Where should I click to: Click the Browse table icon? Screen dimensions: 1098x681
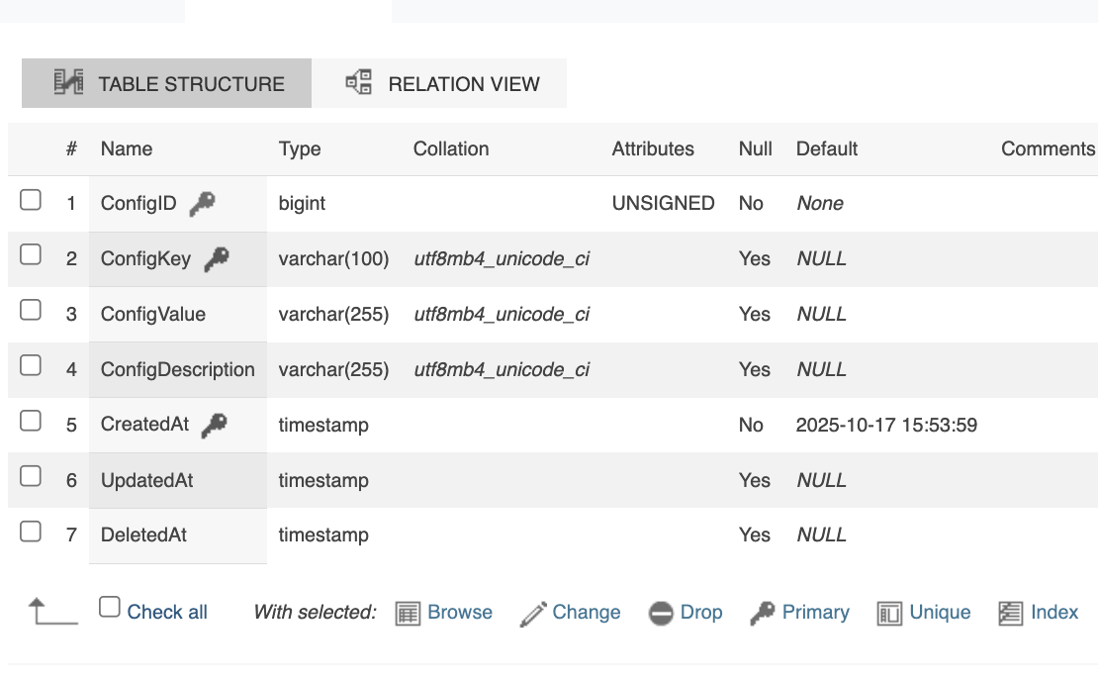[x=408, y=614]
